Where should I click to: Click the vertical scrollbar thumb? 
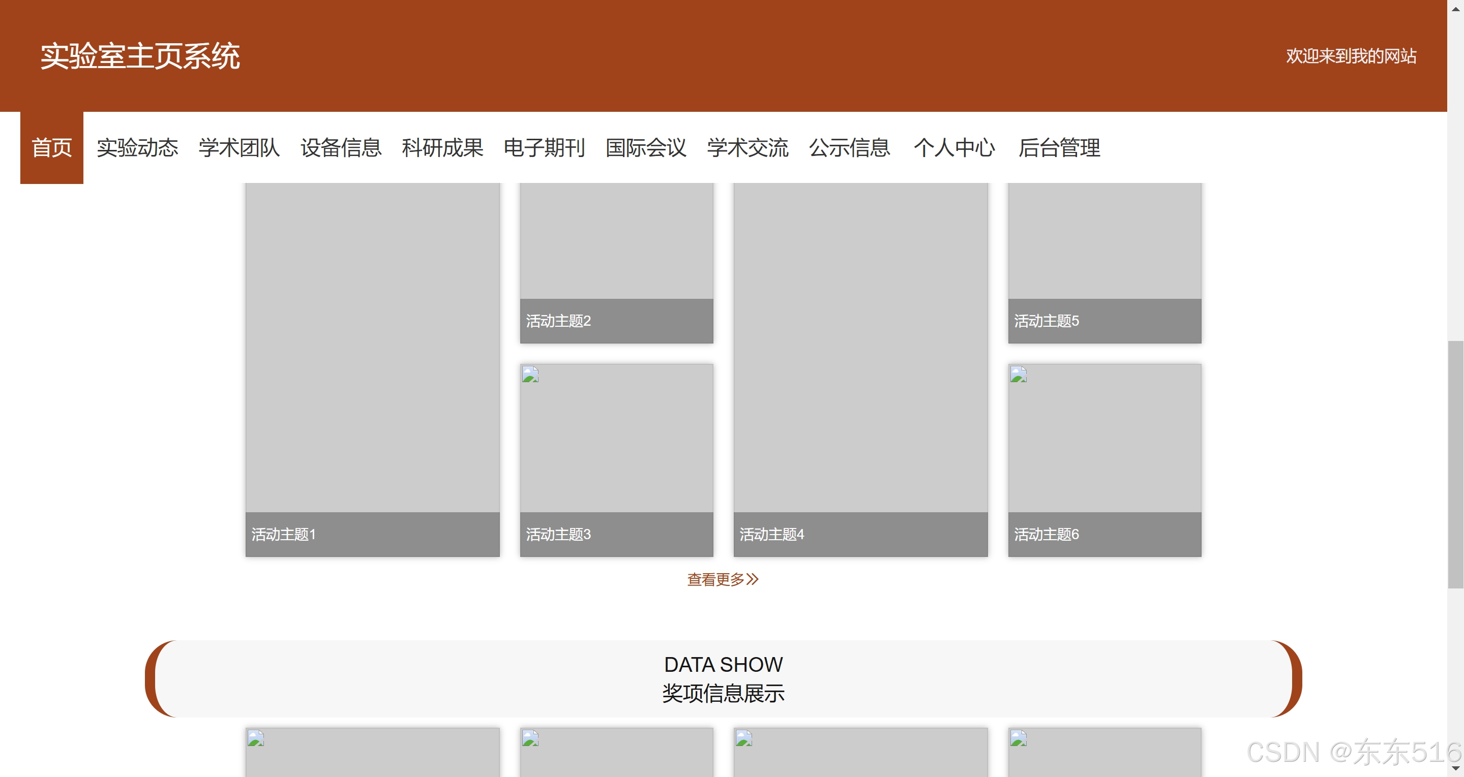tap(1455, 464)
